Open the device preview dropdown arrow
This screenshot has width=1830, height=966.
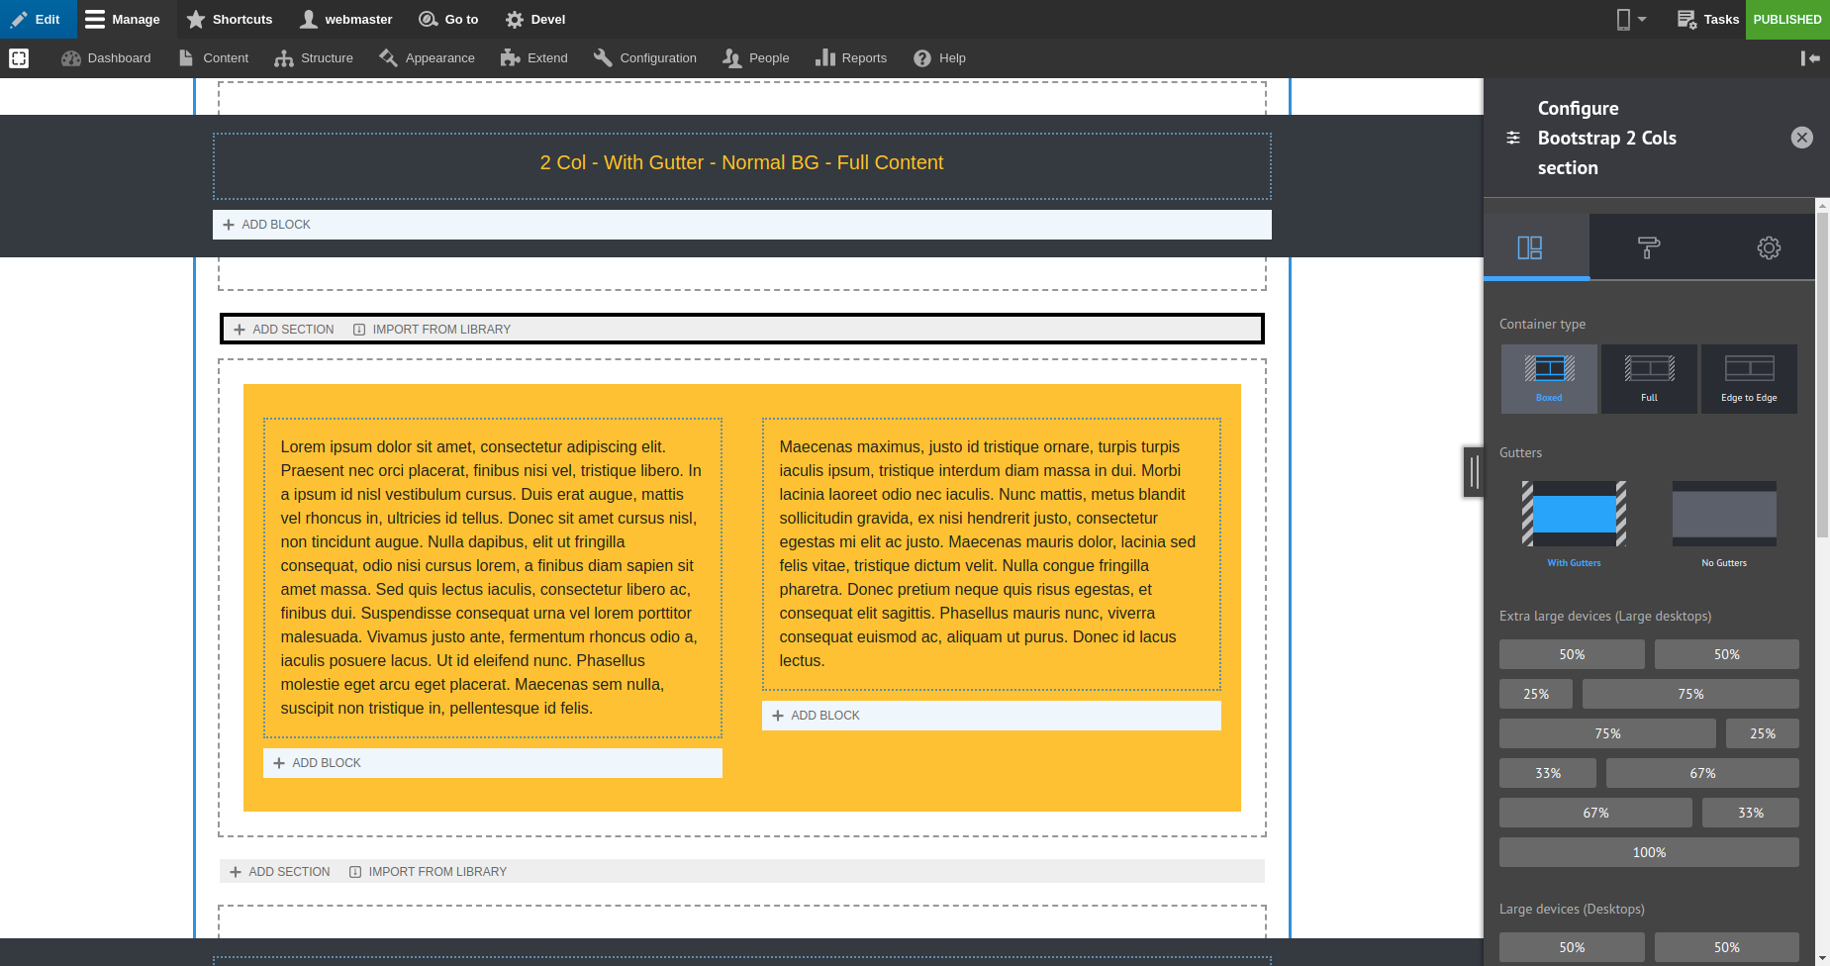click(1642, 19)
